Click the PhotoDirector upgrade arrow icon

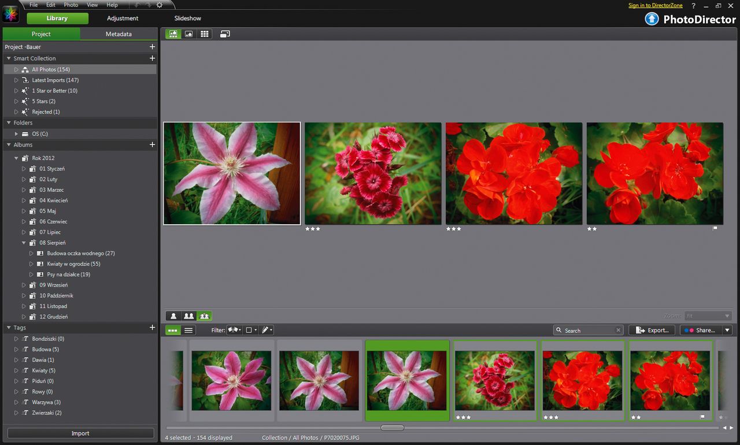tap(652, 19)
